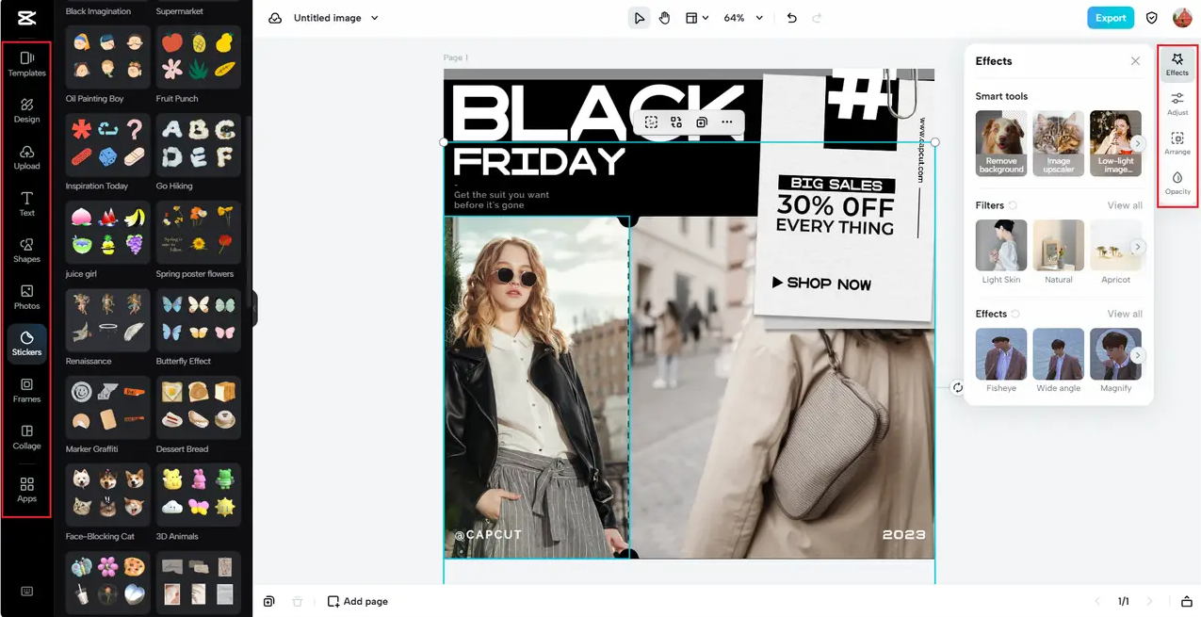Undo the last action
1201x617 pixels.
[x=791, y=18]
